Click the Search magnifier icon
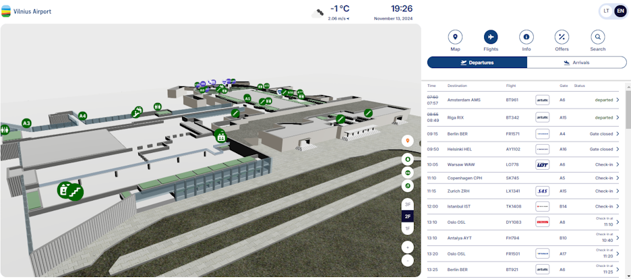The height and width of the screenshot is (279, 631). coord(598,37)
